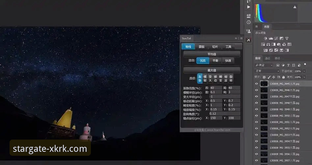The image size is (312, 165).
Task: Collapse the StarsTail panel with double arrows
Action: 236,38
